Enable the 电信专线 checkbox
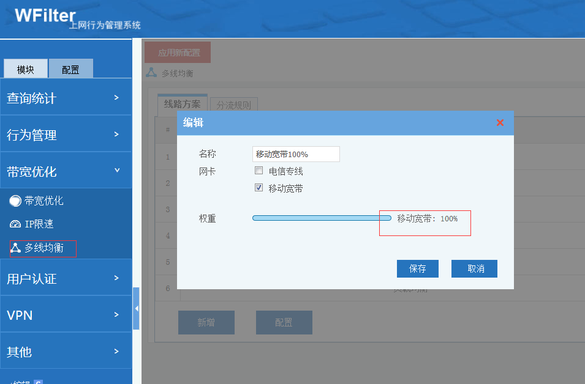The image size is (585, 384). (x=259, y=171)
